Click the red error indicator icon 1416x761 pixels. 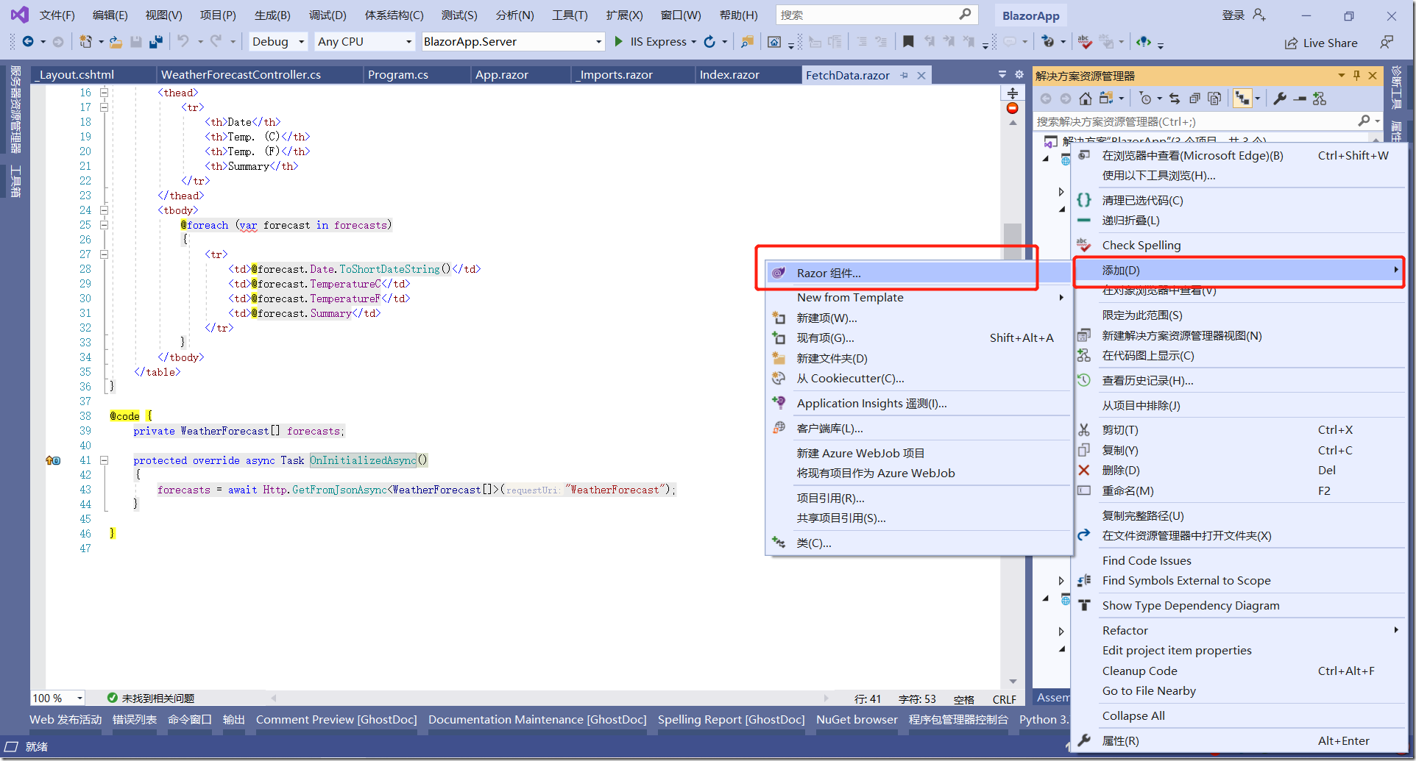(1013, 108)
